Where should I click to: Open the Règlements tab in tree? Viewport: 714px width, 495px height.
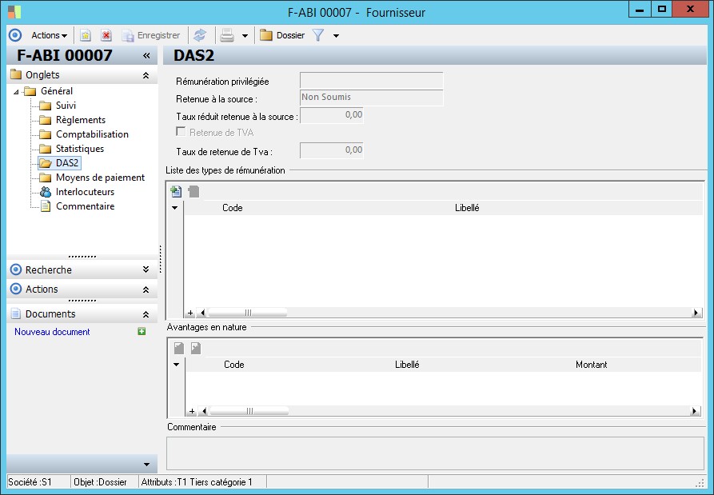click(x=80, y=120)
